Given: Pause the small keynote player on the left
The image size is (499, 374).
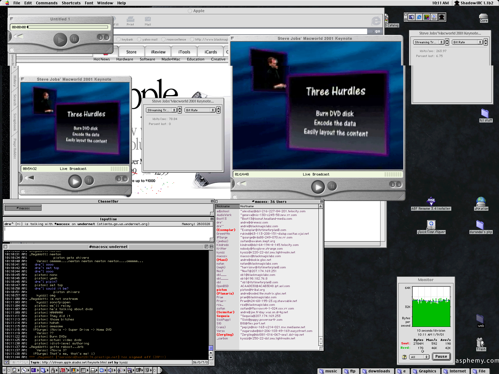Looking at the screenshot, I should tap(89, 180).
